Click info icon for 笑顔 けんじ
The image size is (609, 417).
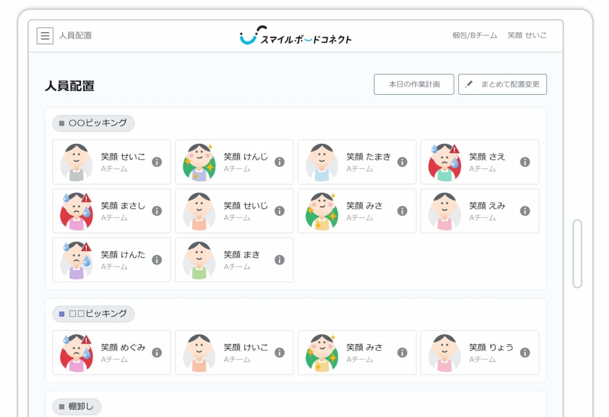click(x=279, y=162)
